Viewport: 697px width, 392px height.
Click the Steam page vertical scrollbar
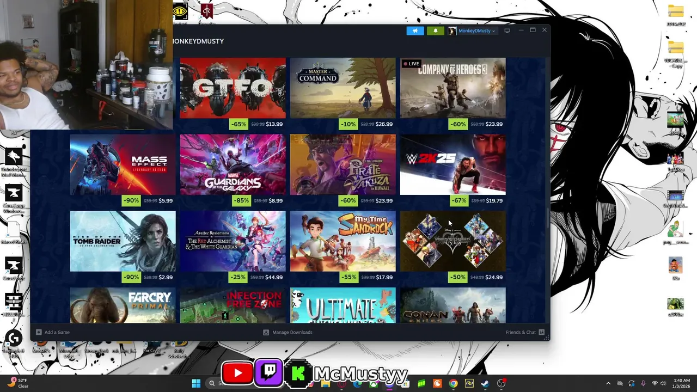tap(547, 218)
